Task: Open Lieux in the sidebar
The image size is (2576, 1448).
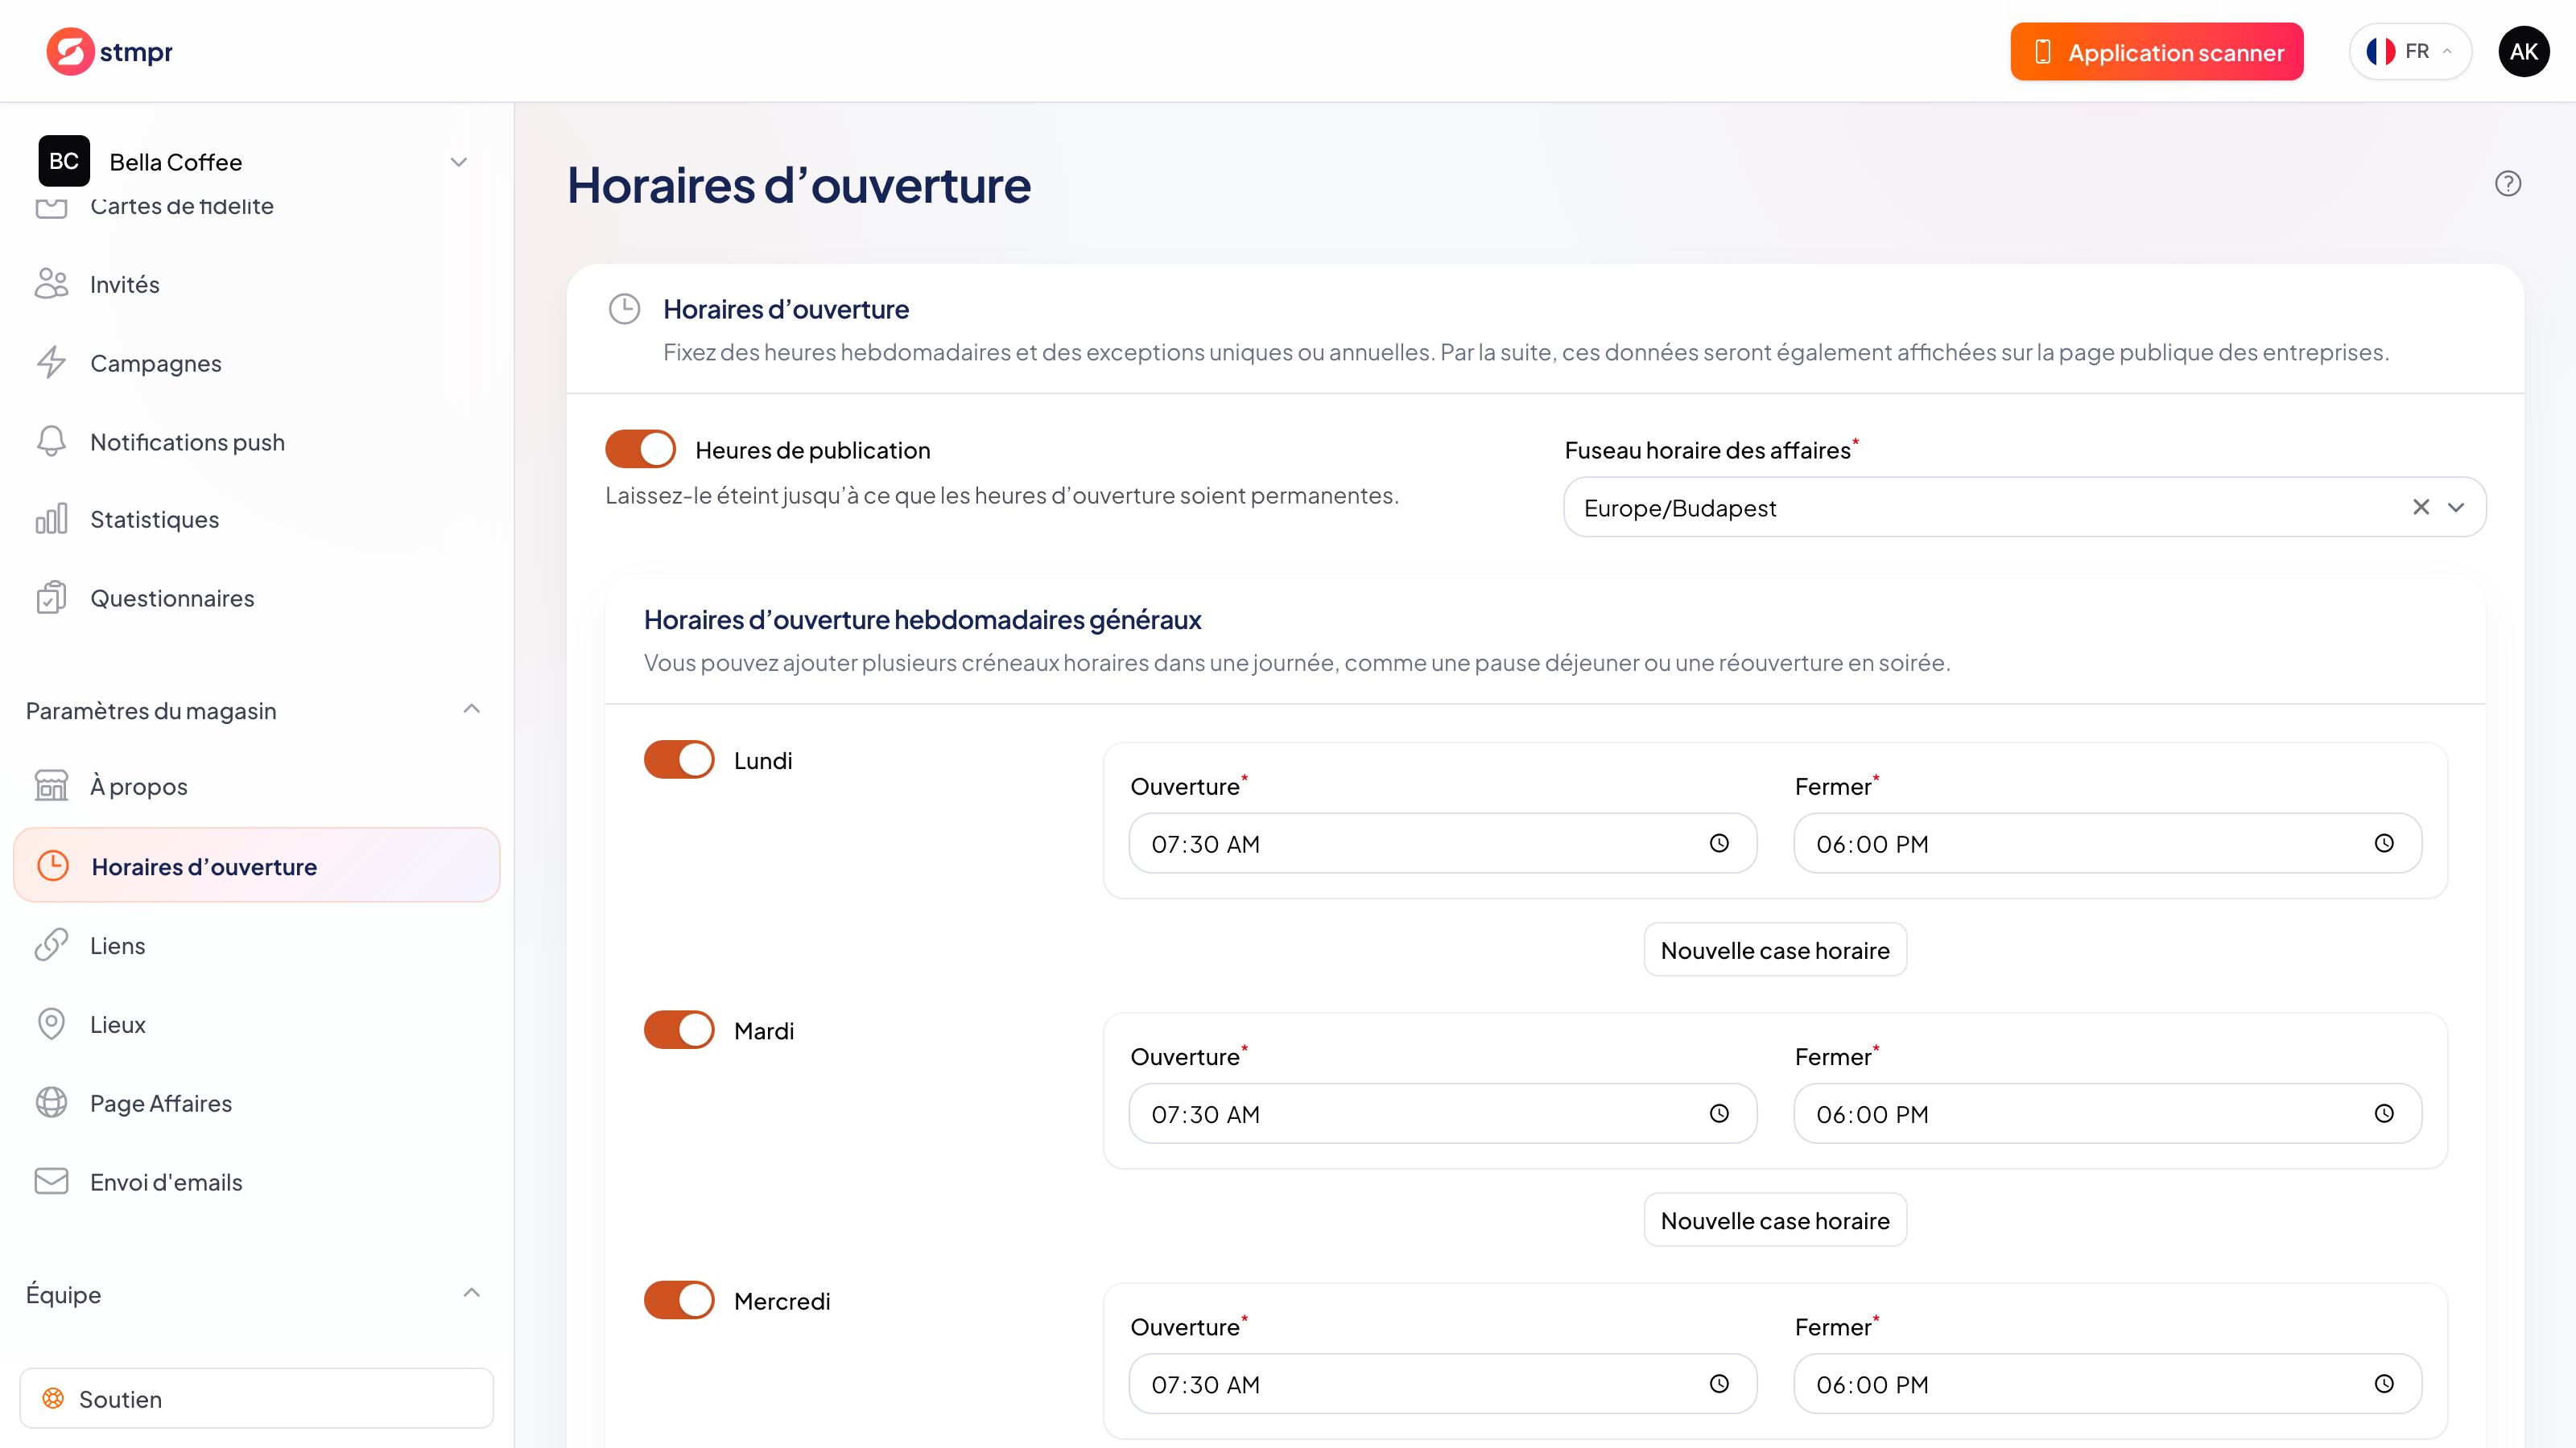Action: [x=257, y=1023]
